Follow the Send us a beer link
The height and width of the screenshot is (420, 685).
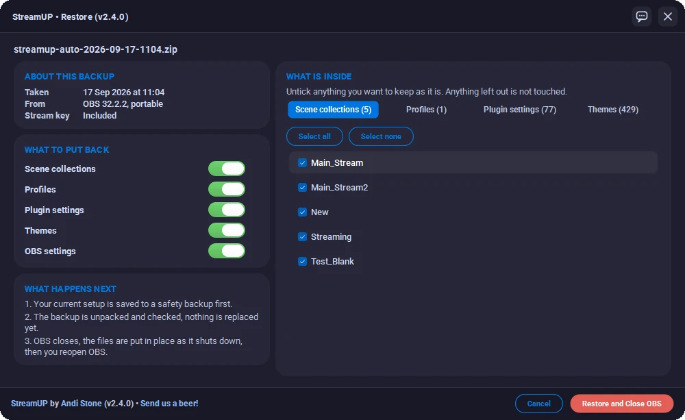pyautogui.click(x=169, y=404)
